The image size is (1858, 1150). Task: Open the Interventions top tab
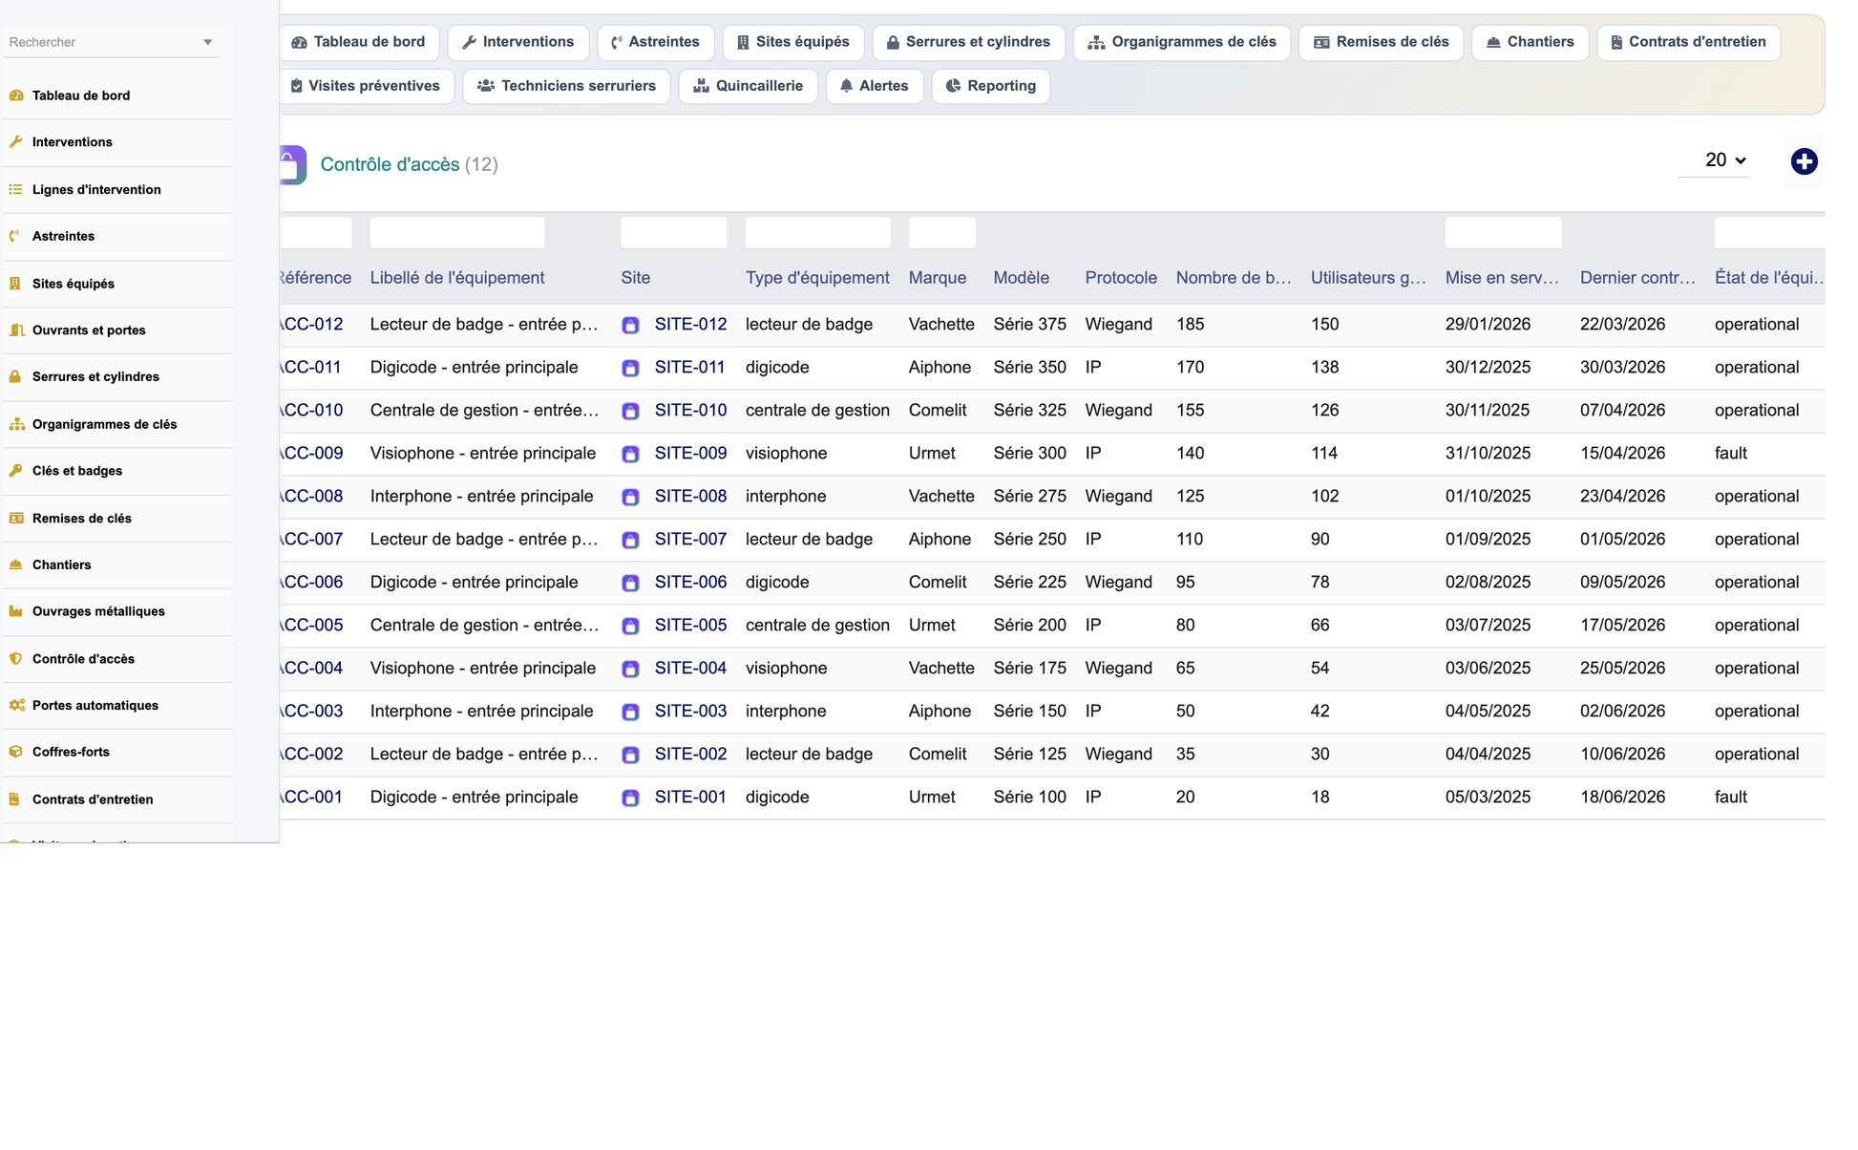pyautogui.click(x=518, y=42)
